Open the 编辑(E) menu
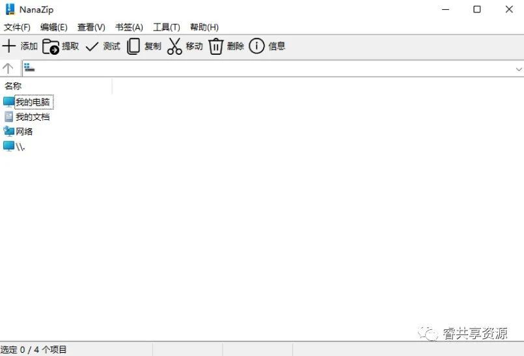This screenshot has height=356, width=524. coord(54,27)
